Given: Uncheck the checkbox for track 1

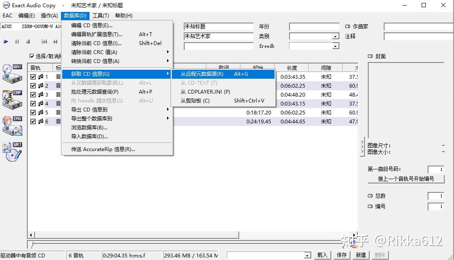Looking at the screenshot, I should 33,77.
